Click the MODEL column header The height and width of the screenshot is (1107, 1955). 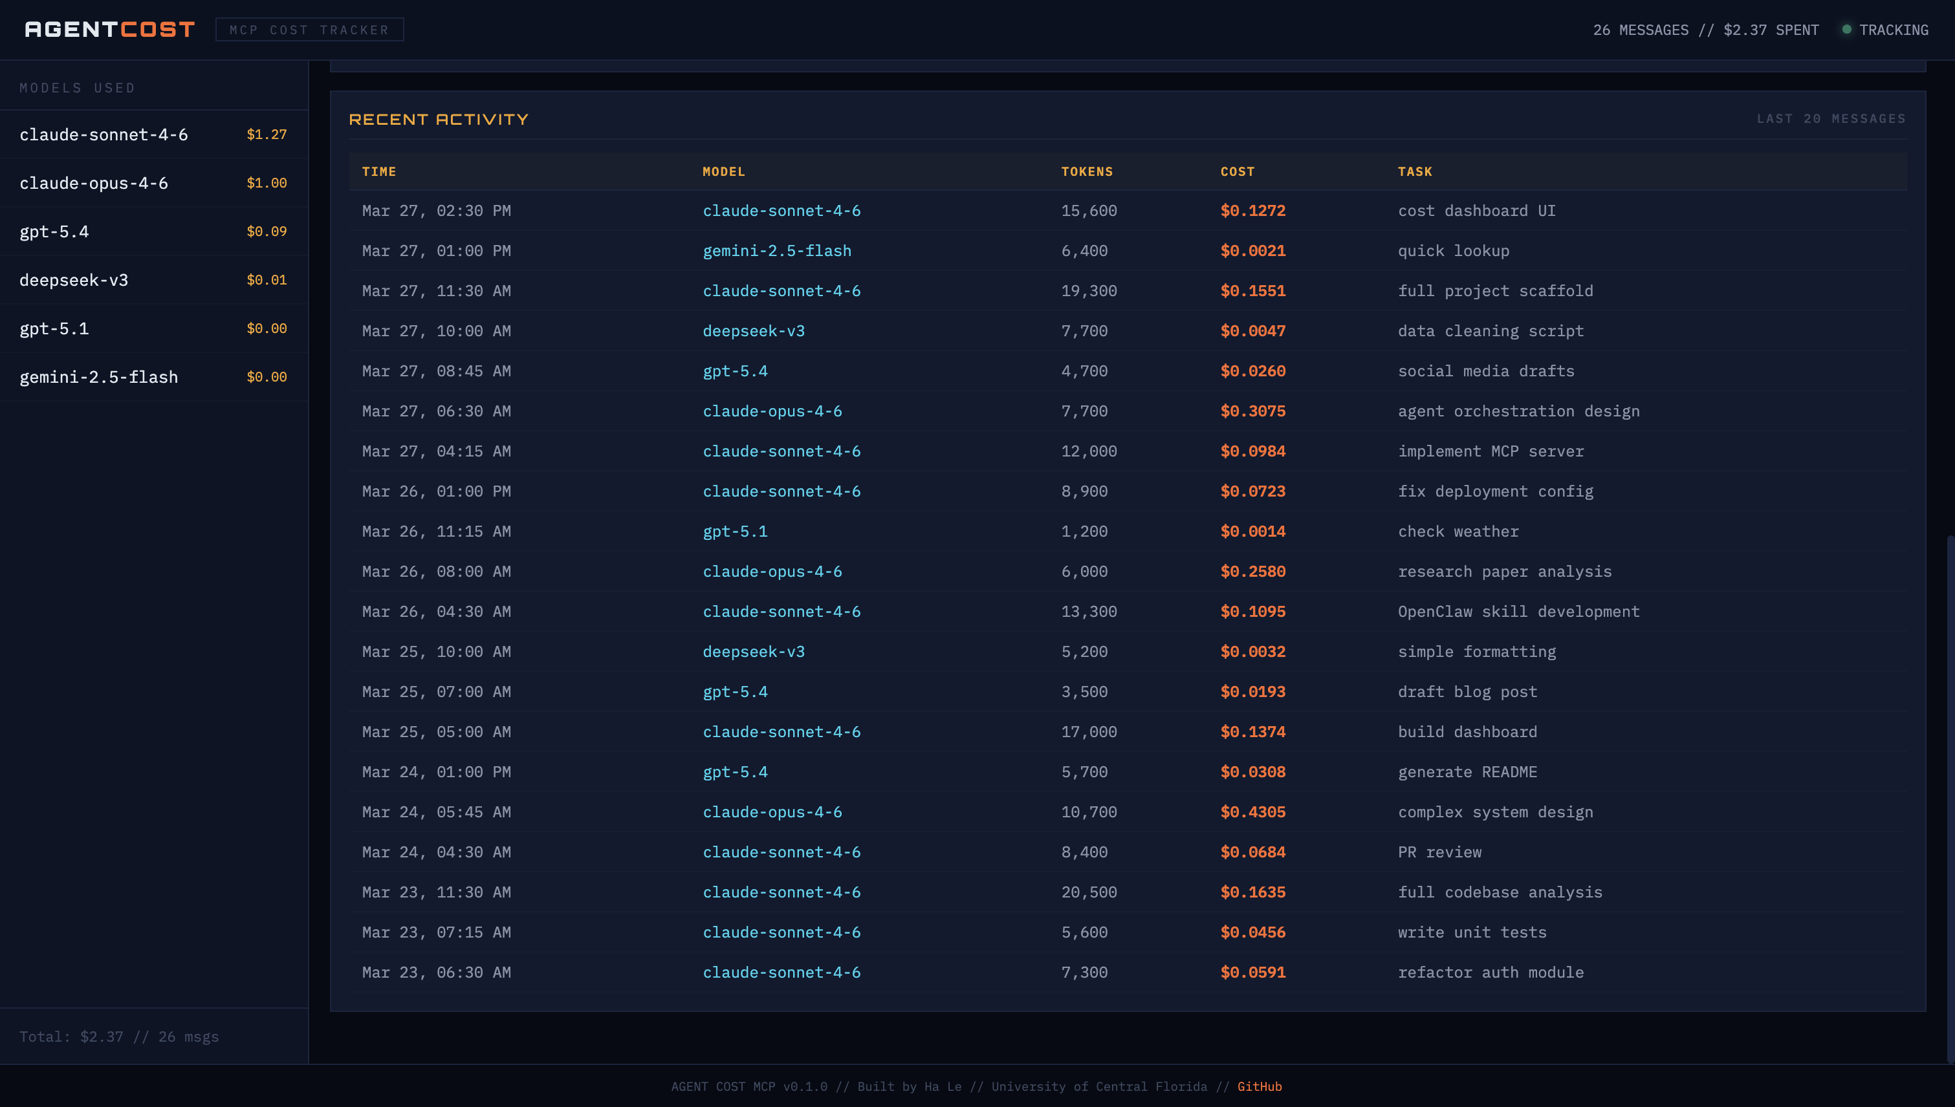[723, 172]
